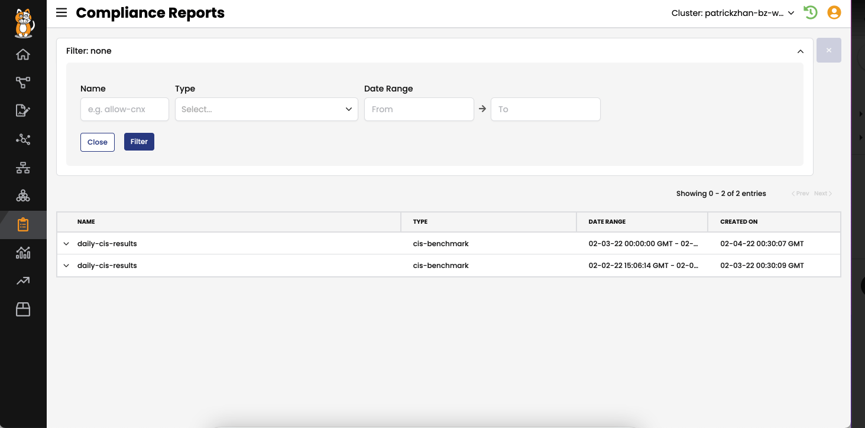The image size is (865, 428).
Task: Click date range starting 02-02-22 15:06:14
Action: [643, 266]
